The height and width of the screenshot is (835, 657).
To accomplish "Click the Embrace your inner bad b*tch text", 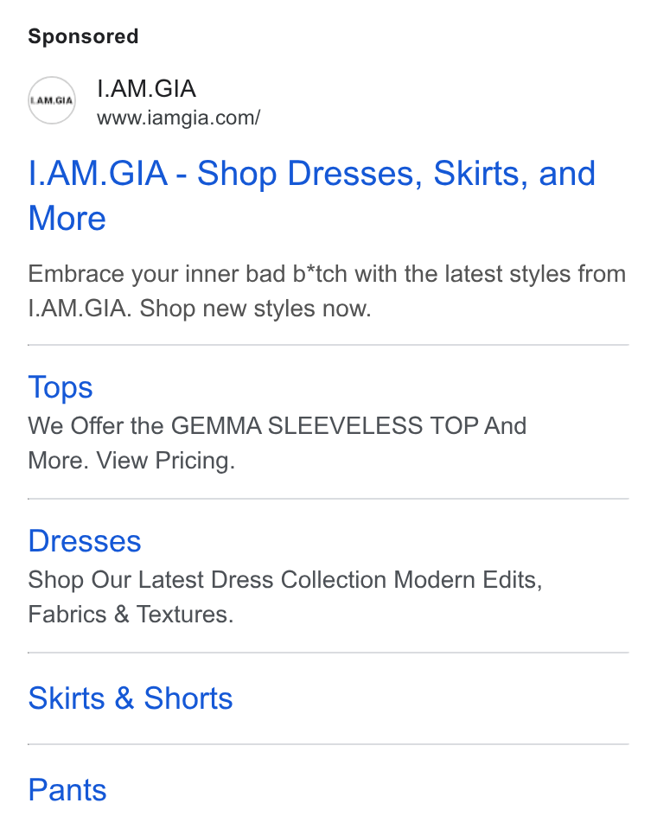I will [x=188, y=274].
